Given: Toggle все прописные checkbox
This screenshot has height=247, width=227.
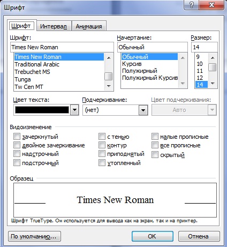Looking at the screenshot, I should point(155,145).
